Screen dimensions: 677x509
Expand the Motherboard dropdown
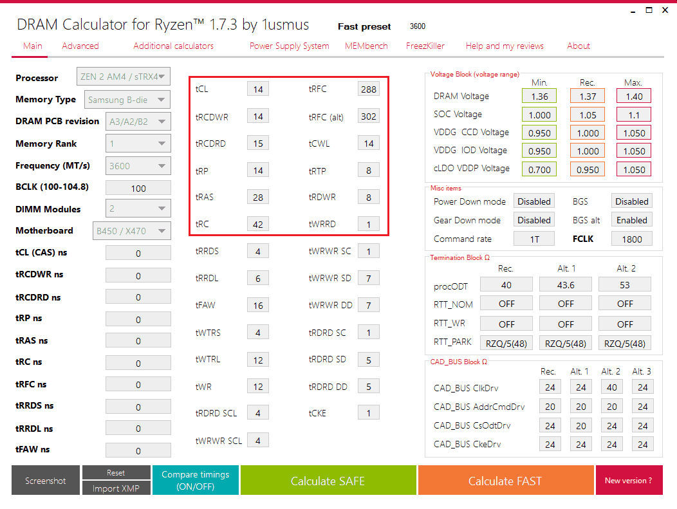click(x=132, y=231)
